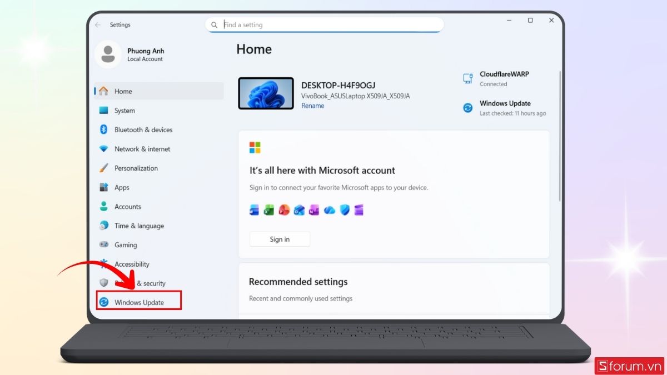Click the Excel app icon
The image size is (667, 375).
tap(268, 209)
